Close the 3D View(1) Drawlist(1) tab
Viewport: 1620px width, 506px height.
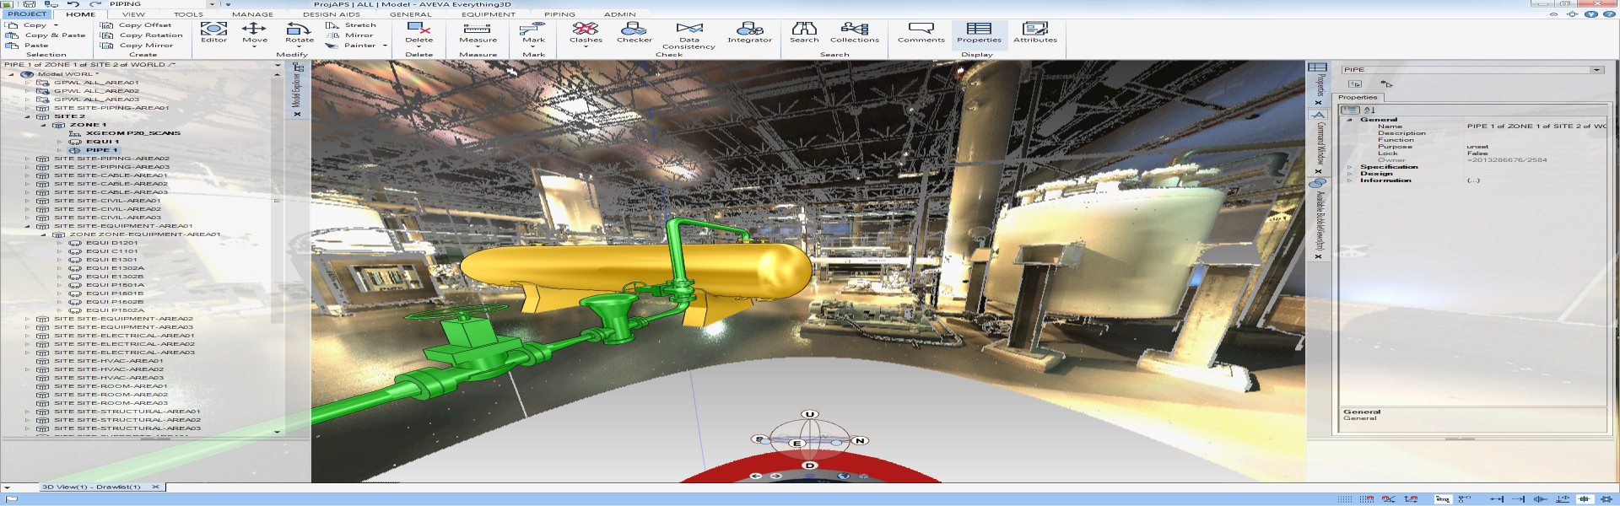[x=155, y=487]
